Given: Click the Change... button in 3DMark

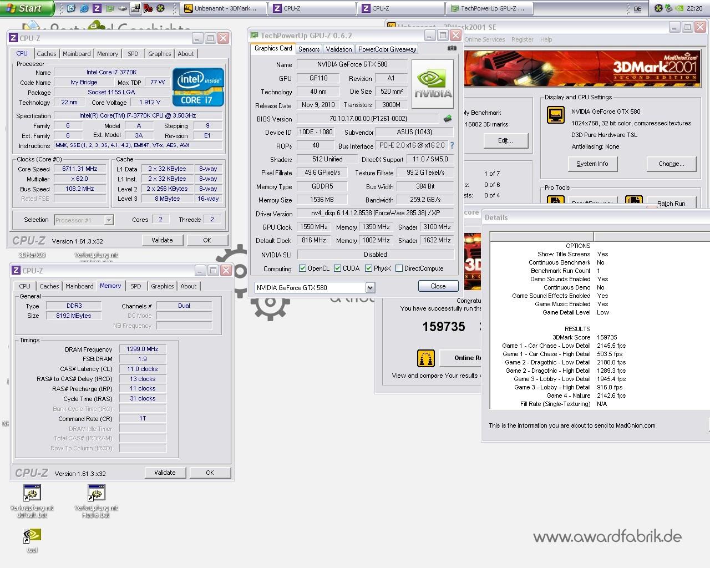Looking at the screenshot, I should [x=671, y=164].
